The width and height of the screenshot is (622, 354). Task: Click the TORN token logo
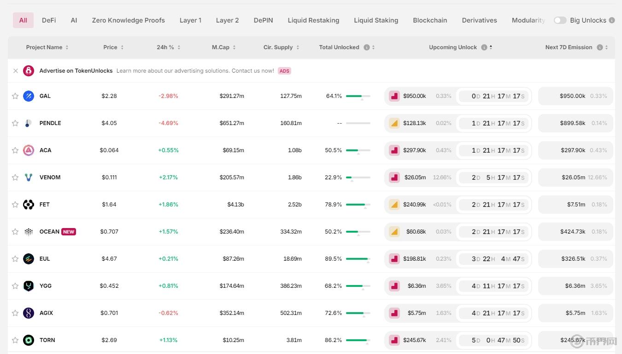click(29, 340)
